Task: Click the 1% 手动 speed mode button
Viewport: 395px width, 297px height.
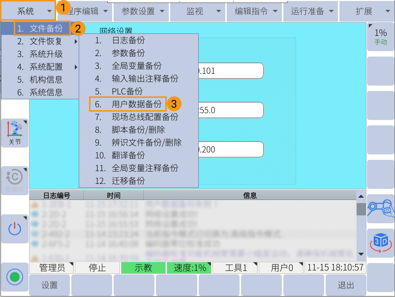Action: click(x=380, y=37)
